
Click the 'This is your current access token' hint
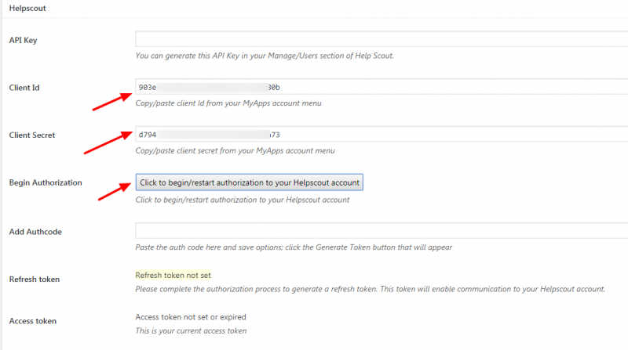(191, 331)
